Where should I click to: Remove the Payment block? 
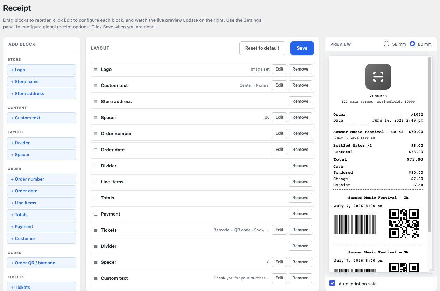(300, 214)
